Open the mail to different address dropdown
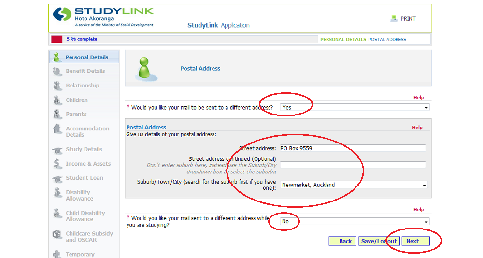The image size is (483, 258). [426, 108]
